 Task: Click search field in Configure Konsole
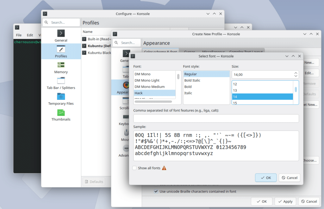[x=61, y=22]
